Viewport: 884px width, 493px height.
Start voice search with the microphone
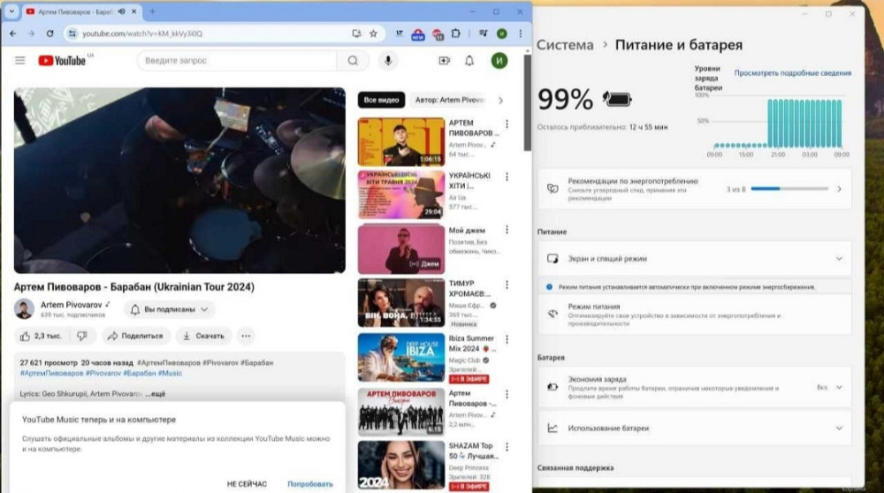tap(387, 60)
